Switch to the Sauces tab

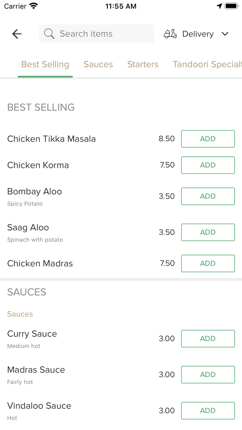(98, 64)
